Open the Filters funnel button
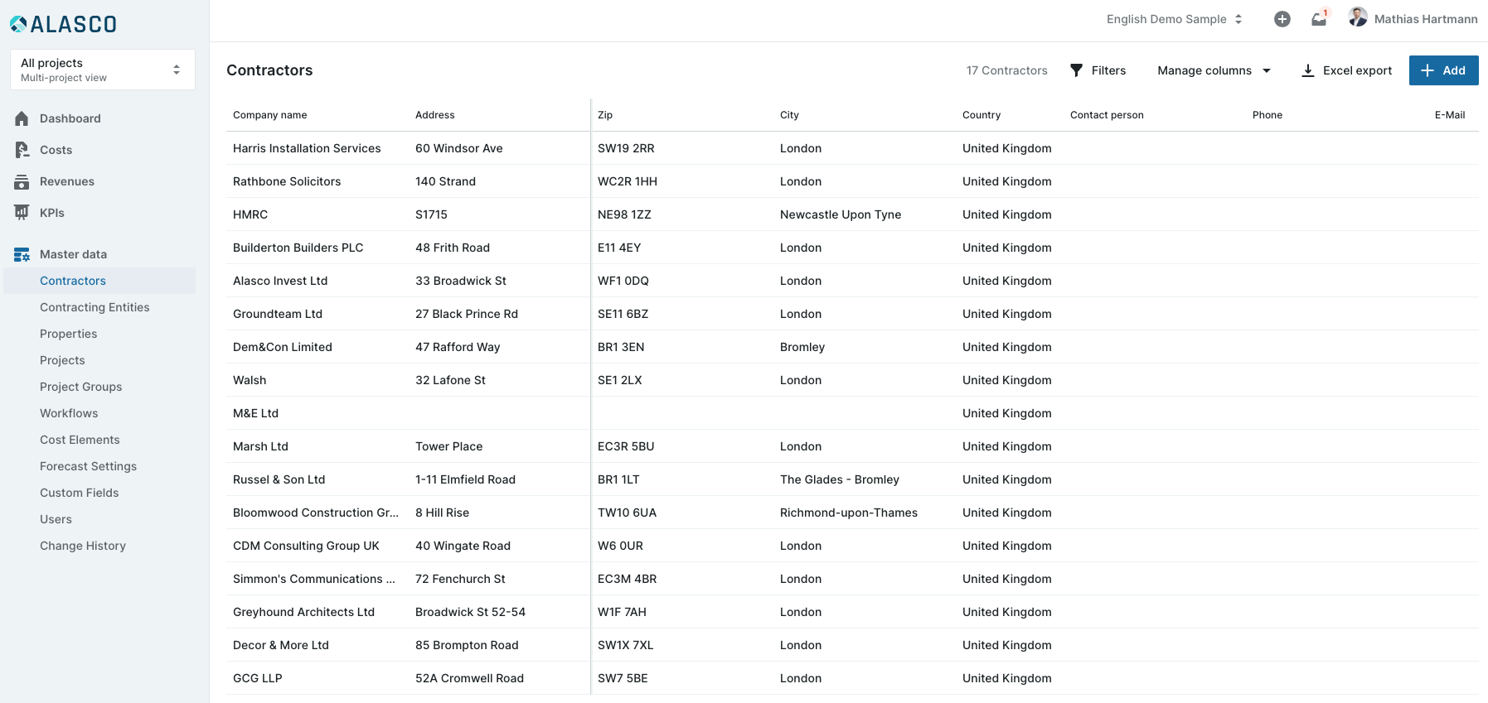The image size is (1488, 703). (x=1098, y=70)
